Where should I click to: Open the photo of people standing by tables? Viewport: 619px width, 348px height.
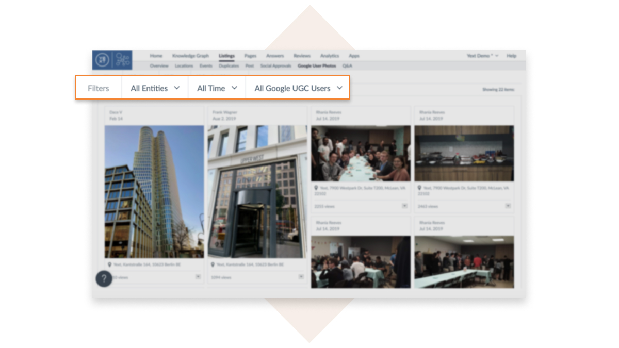464,262
